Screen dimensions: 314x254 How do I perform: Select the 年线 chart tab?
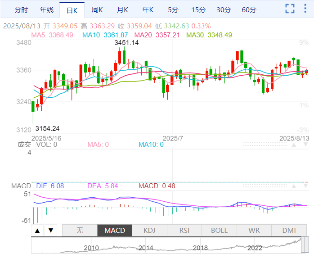(x=46, y=9)
